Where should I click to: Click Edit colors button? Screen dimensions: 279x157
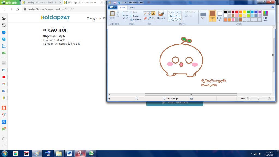click(265, 16)
